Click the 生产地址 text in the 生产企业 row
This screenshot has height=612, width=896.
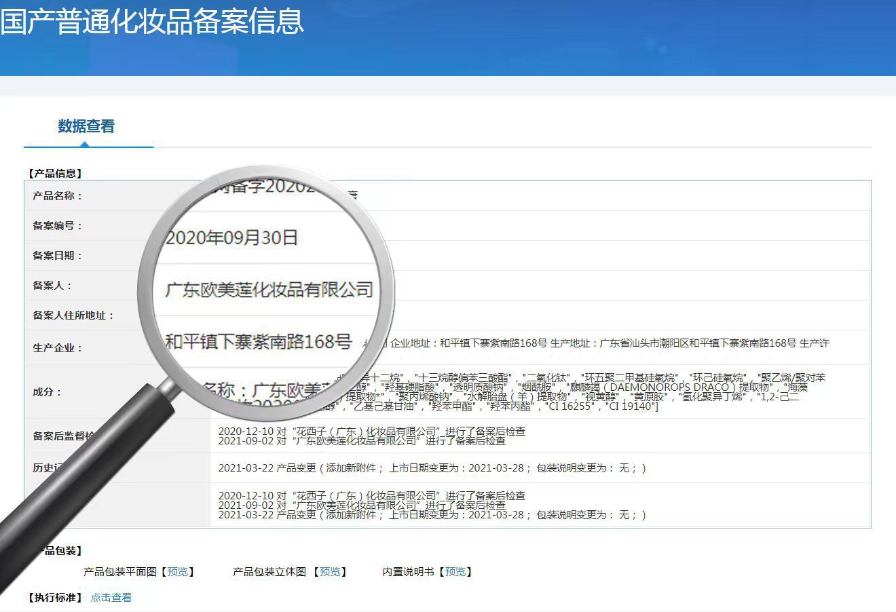[572, 343]
